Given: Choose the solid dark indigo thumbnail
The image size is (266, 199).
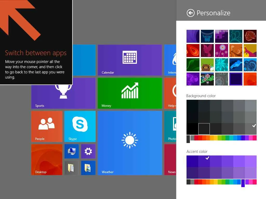Looking at the screenshot, I should [236, 79].
